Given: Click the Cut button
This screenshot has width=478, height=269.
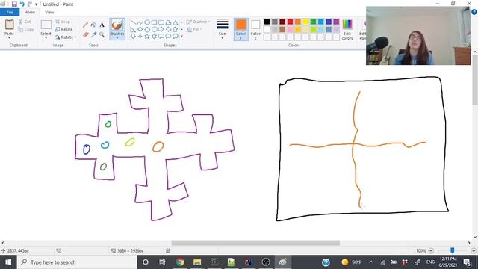Looking at the screenshot, I should 25,22.
